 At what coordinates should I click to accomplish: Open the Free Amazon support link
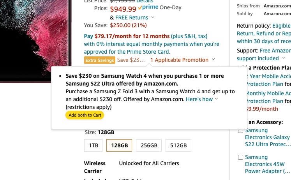point(275,51)
